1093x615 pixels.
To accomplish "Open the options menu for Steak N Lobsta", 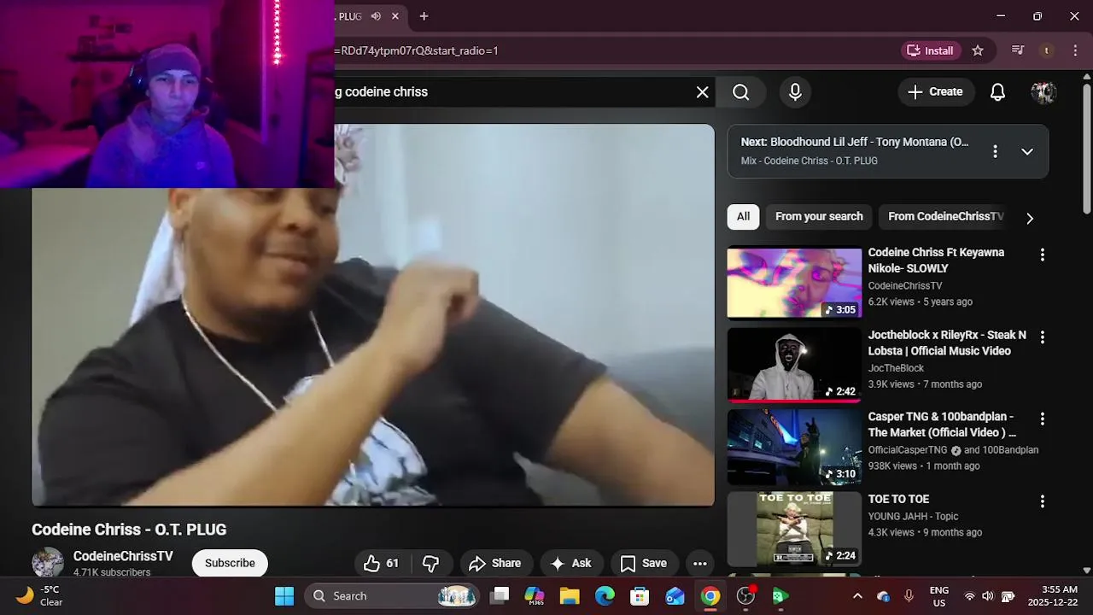I will [x=1042, y=337].
